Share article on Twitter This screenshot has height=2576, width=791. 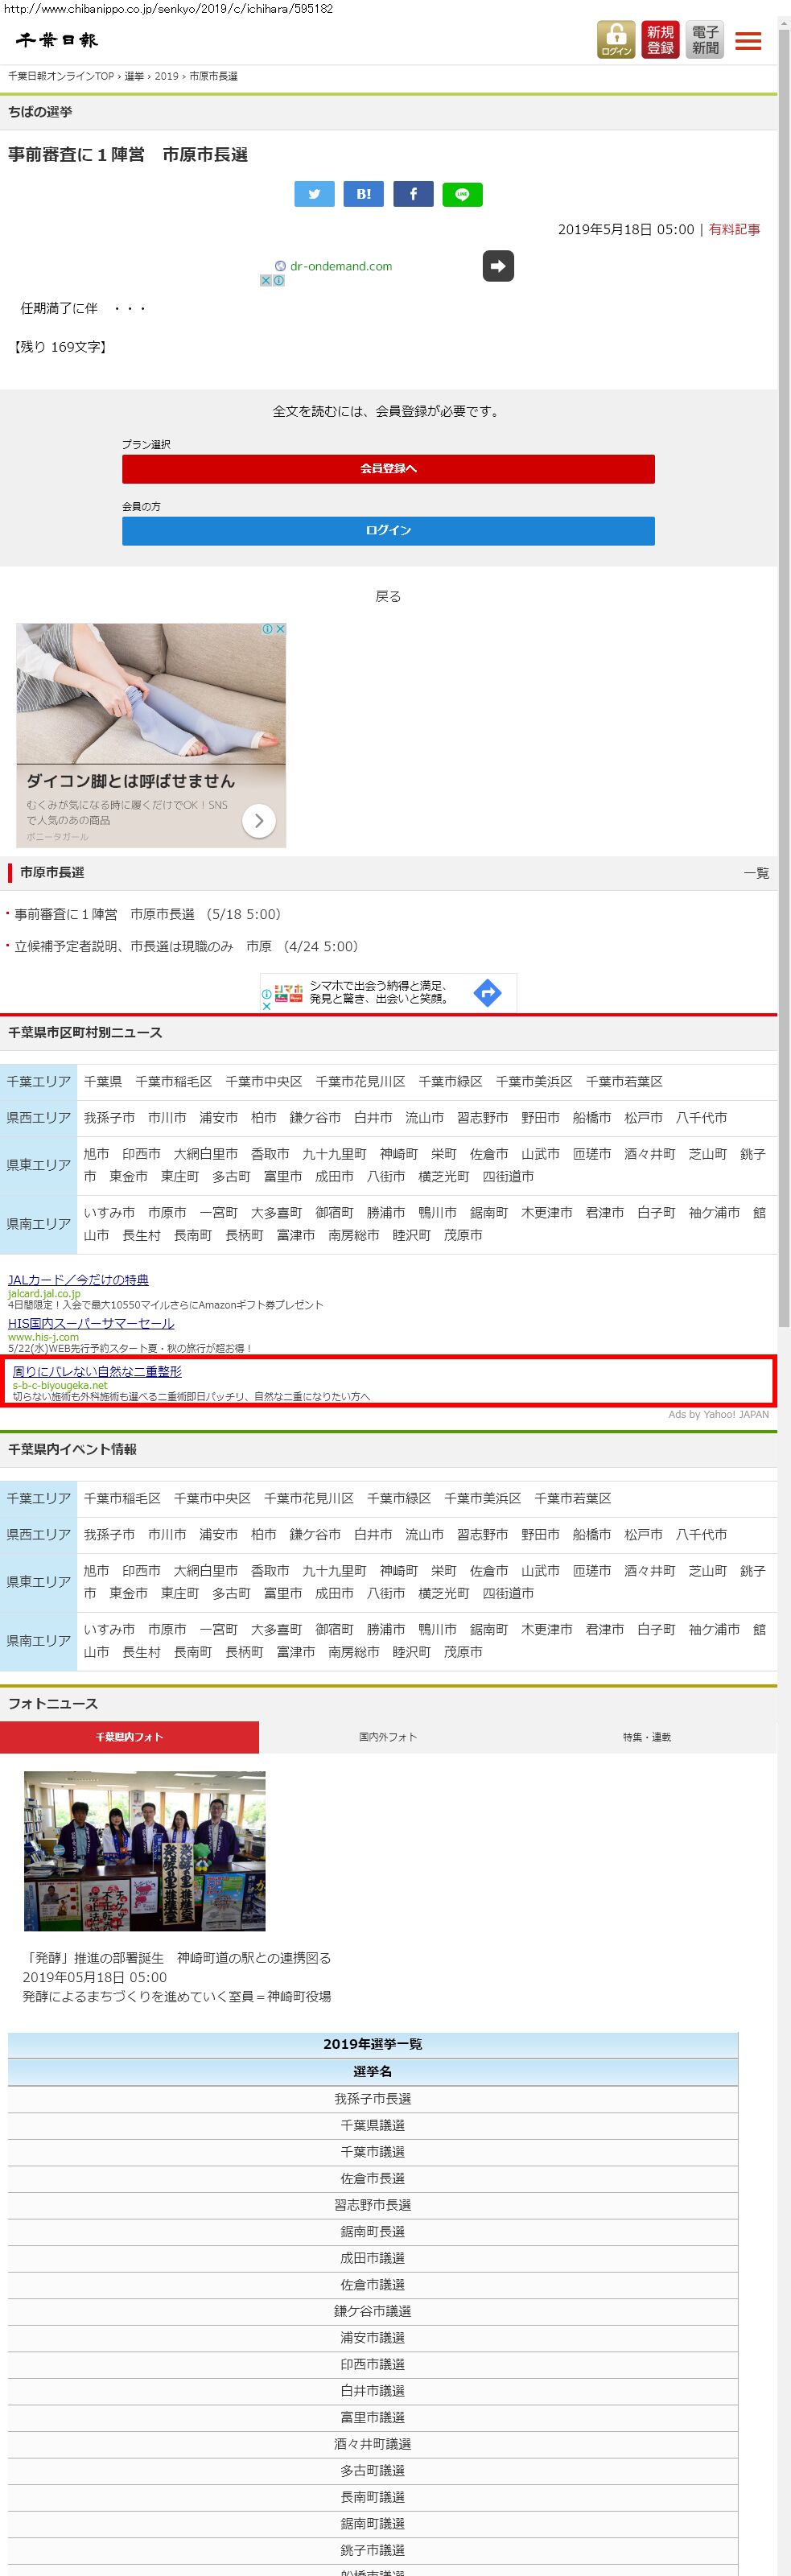(x=314, y=194)
